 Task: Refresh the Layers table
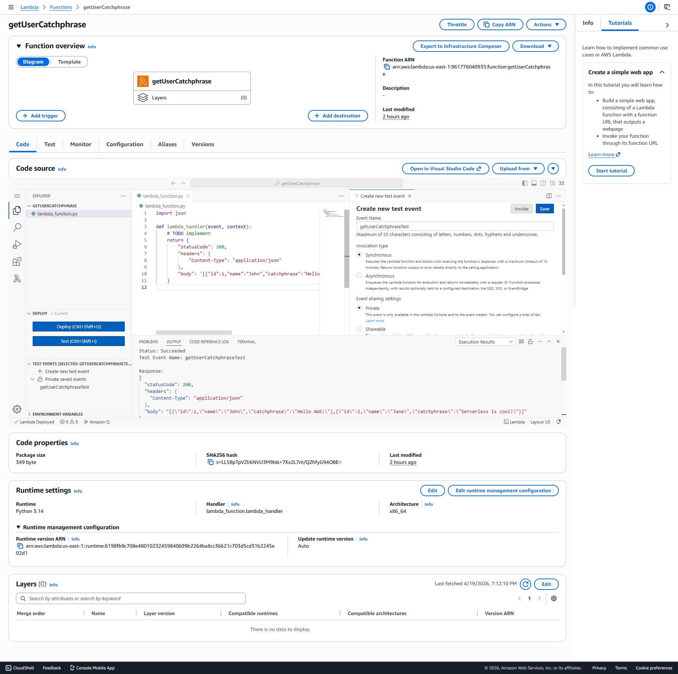coord(526,584)
